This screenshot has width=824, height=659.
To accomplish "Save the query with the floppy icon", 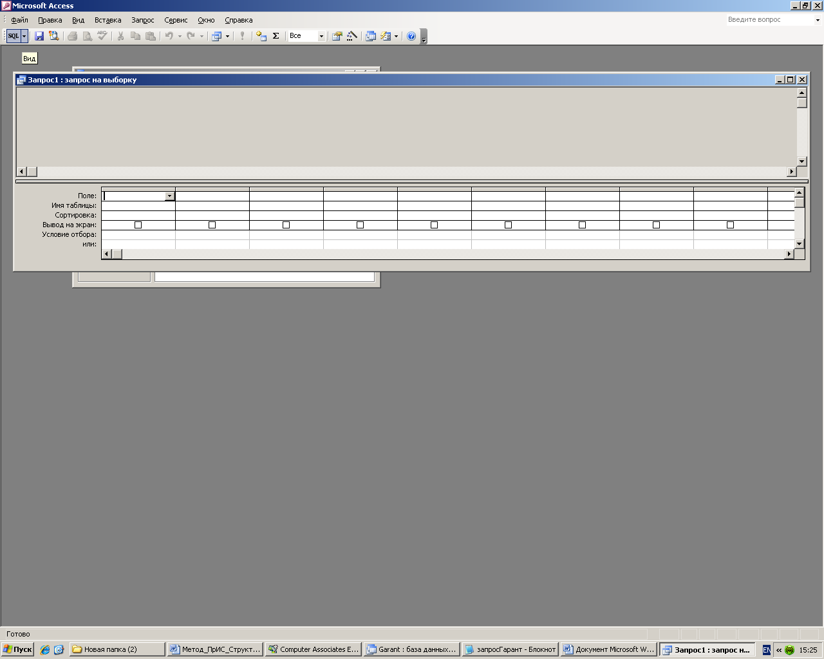I will tap(39, 36).
